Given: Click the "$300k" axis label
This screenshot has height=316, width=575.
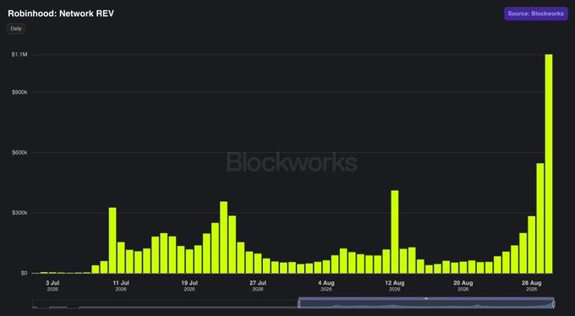Looking at the screenshot, I should pyautogui.click(x=19, y=213).
